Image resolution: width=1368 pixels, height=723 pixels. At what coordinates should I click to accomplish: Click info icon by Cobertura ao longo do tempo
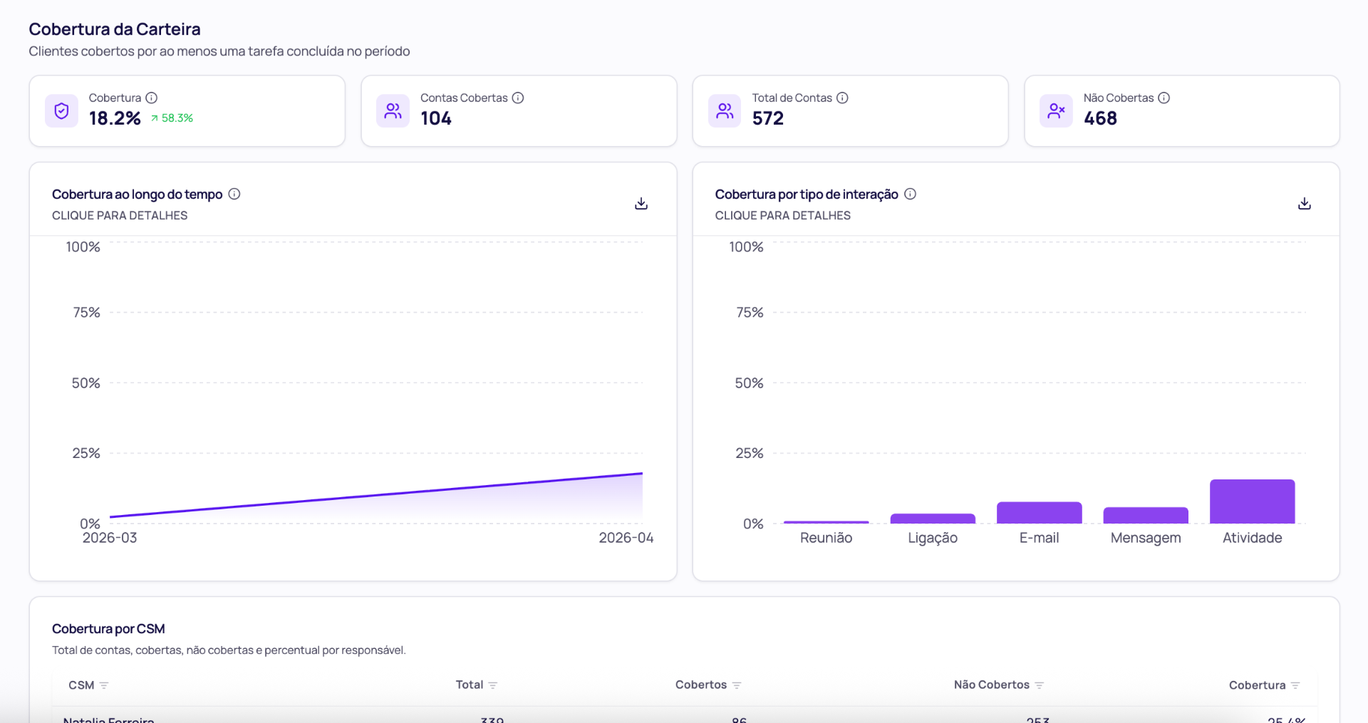coord(234,194)
